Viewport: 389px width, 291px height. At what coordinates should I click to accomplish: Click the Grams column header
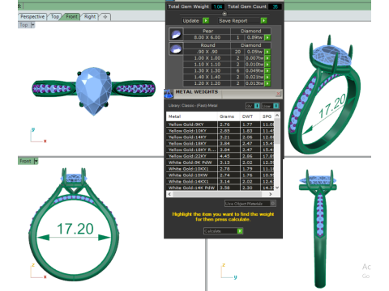coord(228,116)
